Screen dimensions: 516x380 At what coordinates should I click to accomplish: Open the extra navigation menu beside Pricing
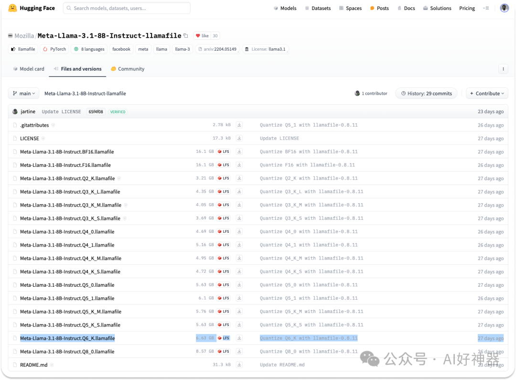(x=486, y=8)
